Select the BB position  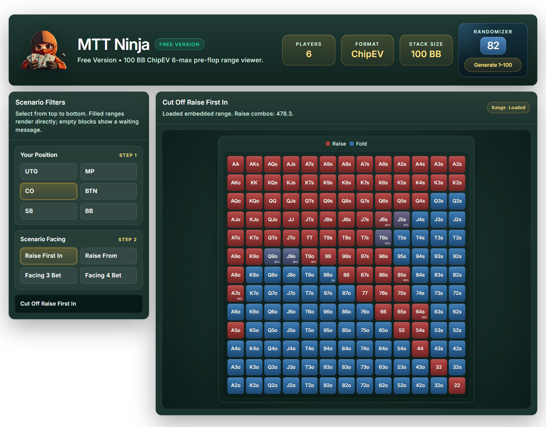tap(108, 211)
